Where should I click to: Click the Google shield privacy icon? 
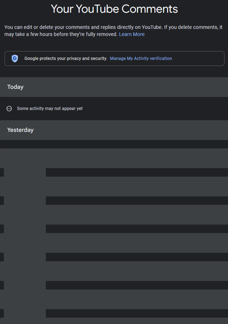tap(15, 59)
